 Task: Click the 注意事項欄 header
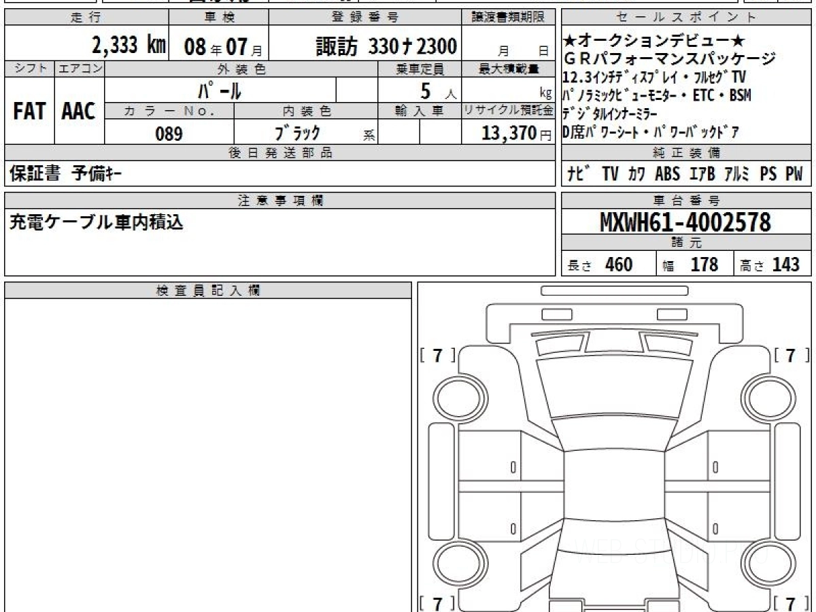(279, 201)
